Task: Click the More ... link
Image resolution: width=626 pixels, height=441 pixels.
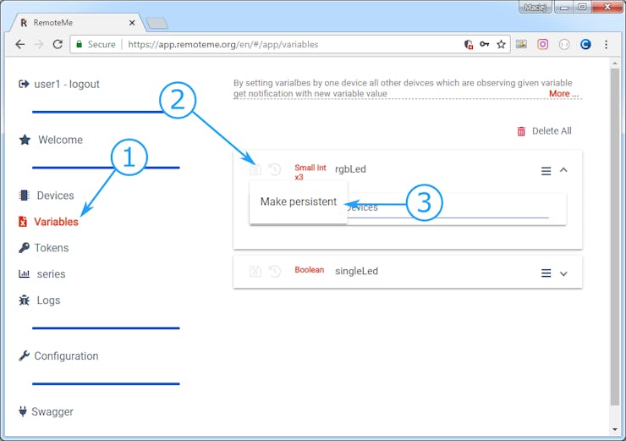Action: pyautogui.click(x=563, y=94)
